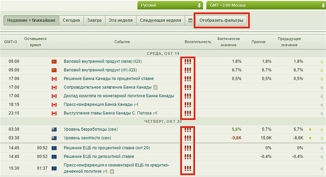Click speech icon after Выступление главы Банка Канады
Viewport: 326px width, 177px height.
click(155, 113)
